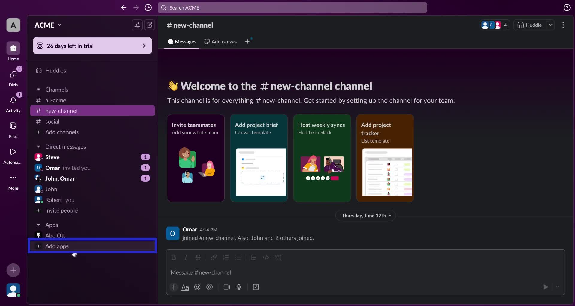Screen dimensions: 575x306
Task: Select the Messages tab
Action: pos(182,41)
